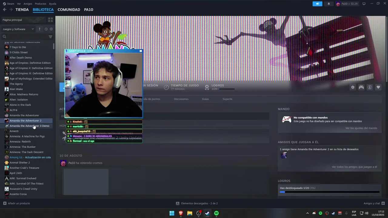388x218 pixels.
Task: Go to COMUNIDAD tab
Action: pos(69,10)
